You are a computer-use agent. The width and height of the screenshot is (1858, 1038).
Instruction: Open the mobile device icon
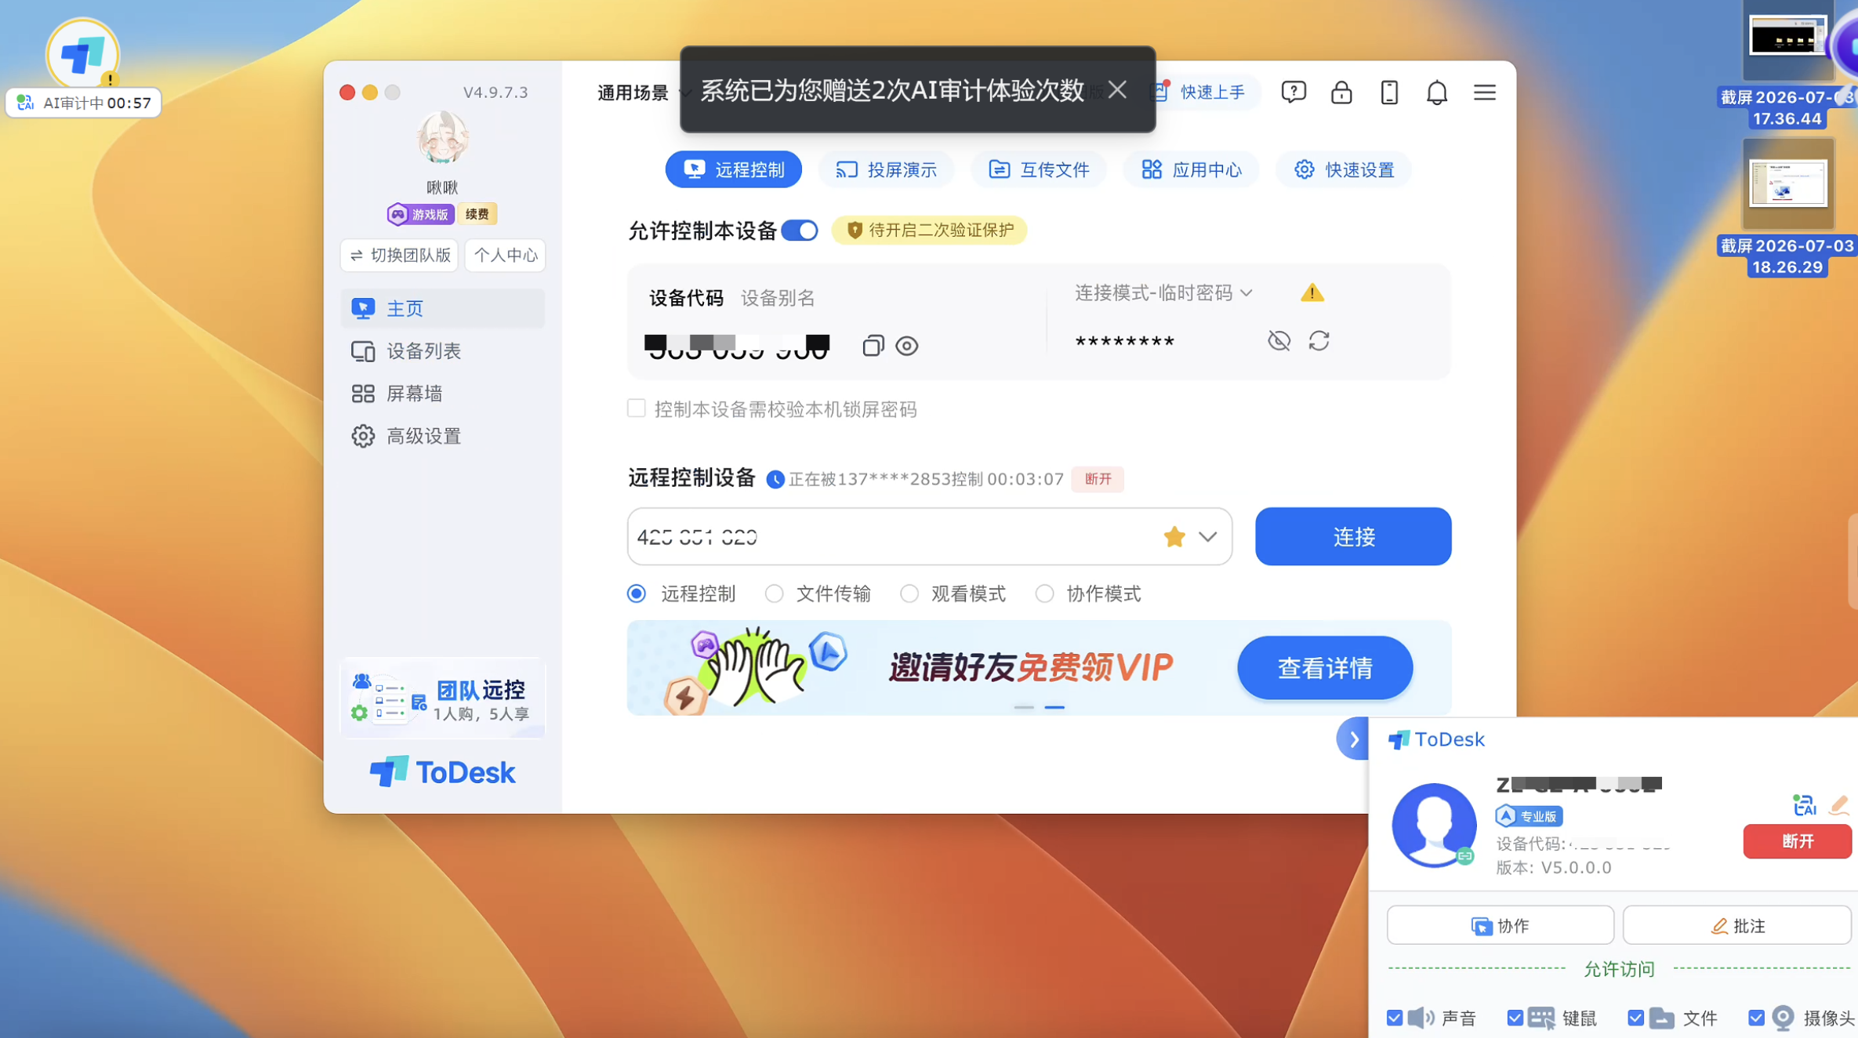[x=1389, y=93]
